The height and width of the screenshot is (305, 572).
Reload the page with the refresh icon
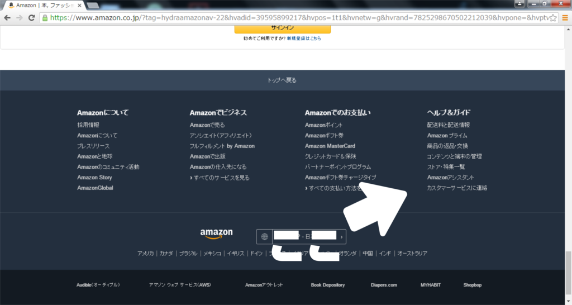pyautogui.click(x=31, y=17)
